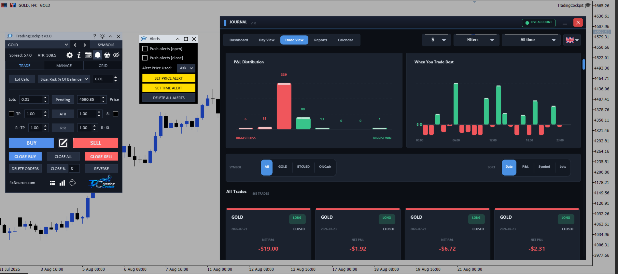Click the alerts bell icon

[98, 55]
